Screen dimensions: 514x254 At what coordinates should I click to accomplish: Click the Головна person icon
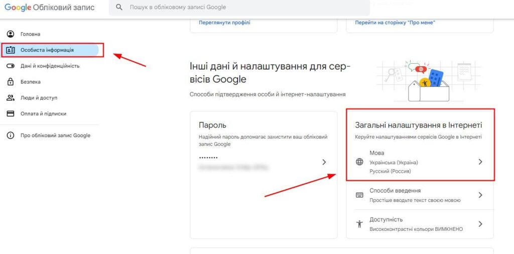click(x=11, y=34)
